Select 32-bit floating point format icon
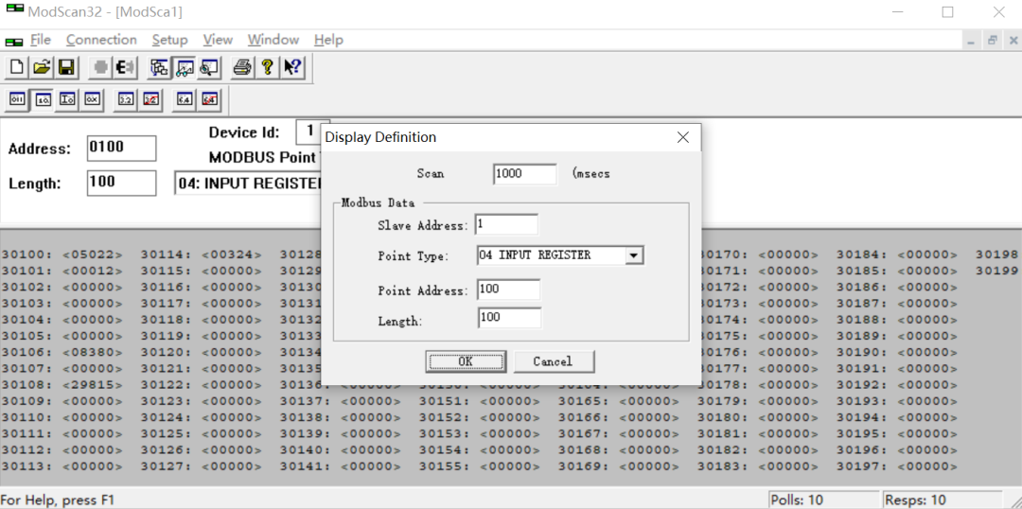This screenshot has width=1022, height=509. click(x=126, y=99)
